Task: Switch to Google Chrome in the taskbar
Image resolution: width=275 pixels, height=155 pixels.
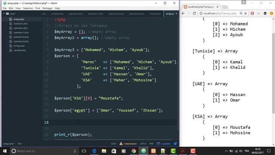Action: coord(134,151)
